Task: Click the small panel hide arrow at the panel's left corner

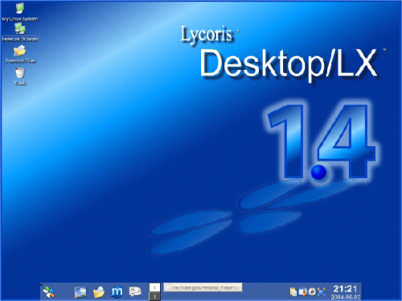Action: coord(41,284)
